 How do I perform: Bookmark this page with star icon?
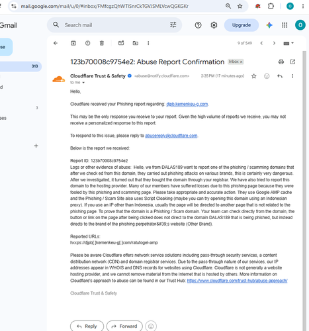pyautogui.click(x=240, y=6)
